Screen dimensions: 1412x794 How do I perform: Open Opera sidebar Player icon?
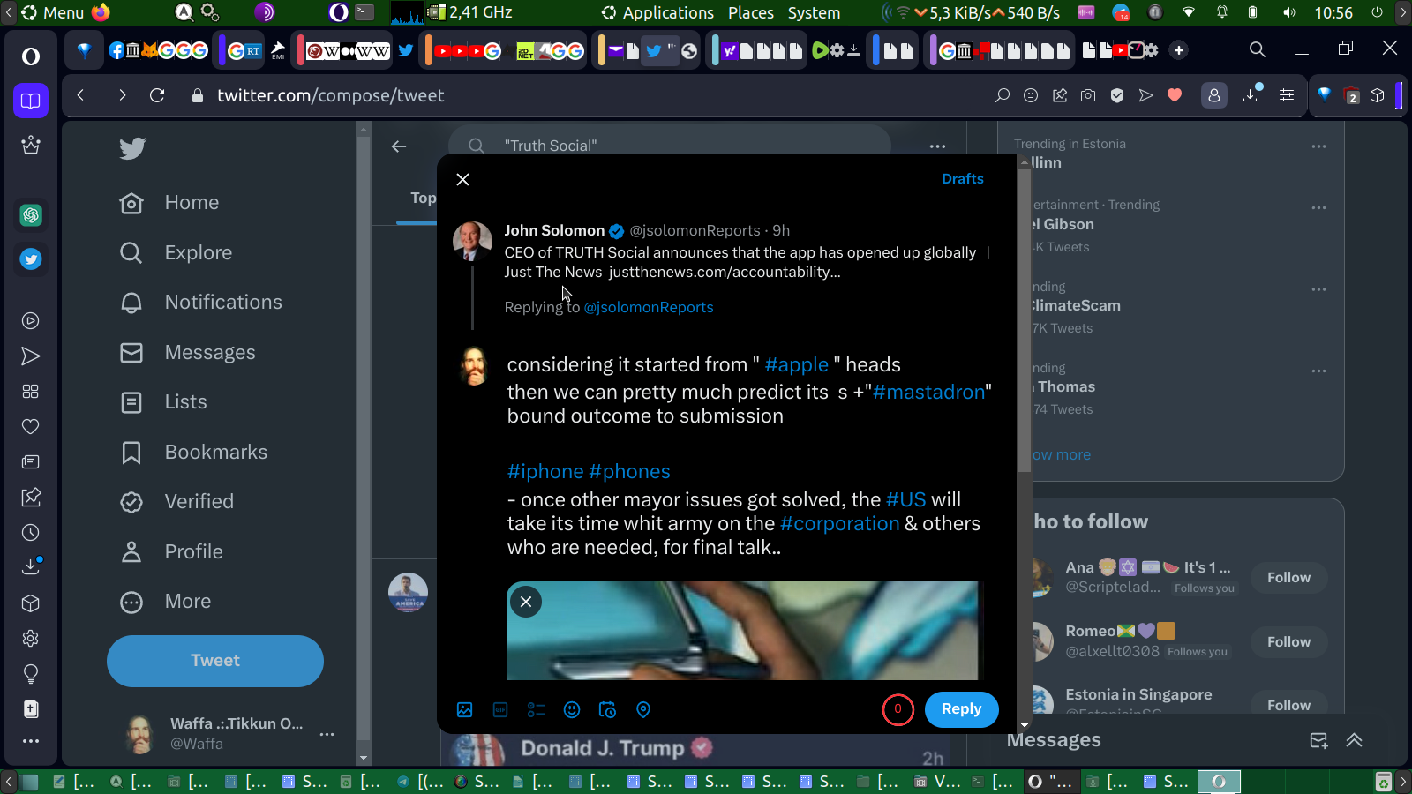point(31,321)
